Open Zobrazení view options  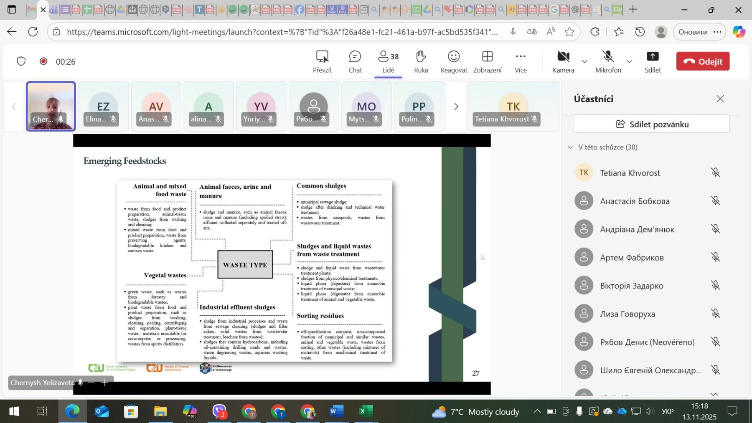pos(487,62)
